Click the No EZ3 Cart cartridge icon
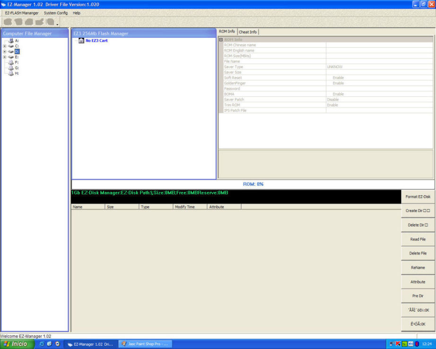This screenshot has height=349, width=436. click(x=81, y=41)
